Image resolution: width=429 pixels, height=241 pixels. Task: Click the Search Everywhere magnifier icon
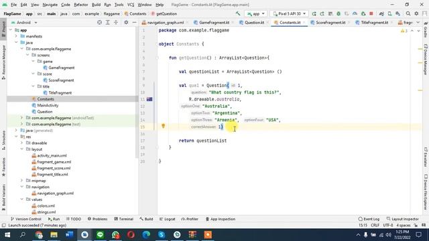pyautogui.click(x=408, y=13)
